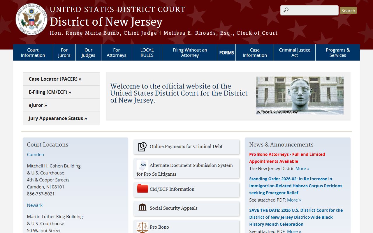
Task: Open the Case Information menu
Action: [255, 52]
